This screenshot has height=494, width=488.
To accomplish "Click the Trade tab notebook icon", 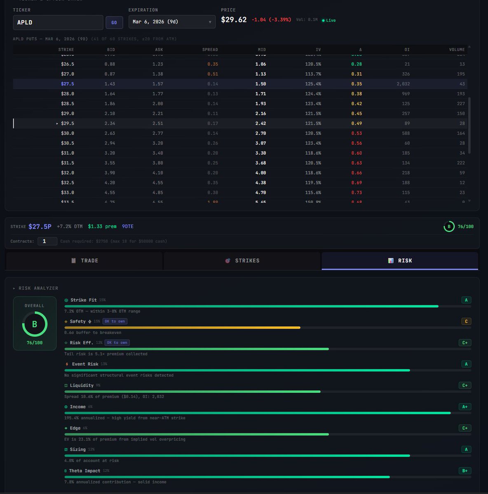I will (73, 261).
